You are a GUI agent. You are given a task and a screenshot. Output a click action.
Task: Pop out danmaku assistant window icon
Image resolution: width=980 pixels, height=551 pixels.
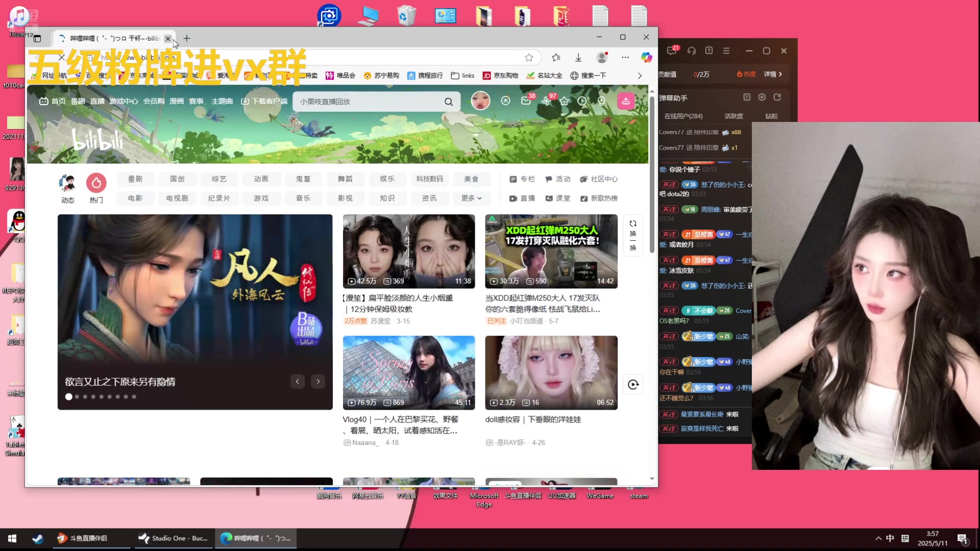(x=777, y=97)
